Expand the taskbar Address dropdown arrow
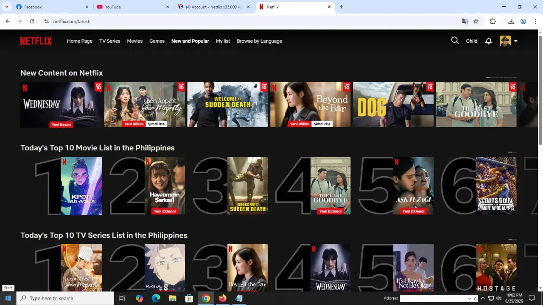Viewport: 543px width, 305px height. click(x=469, y=299)
